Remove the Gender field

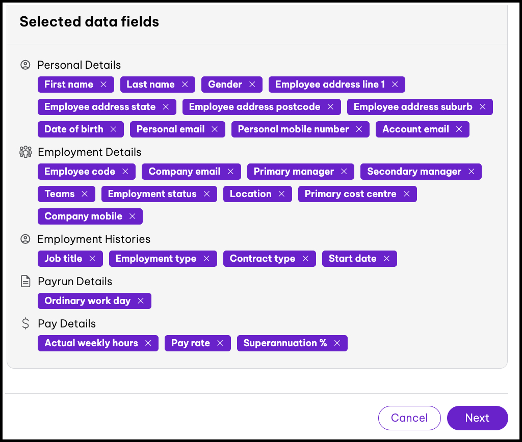click(253, 85)
